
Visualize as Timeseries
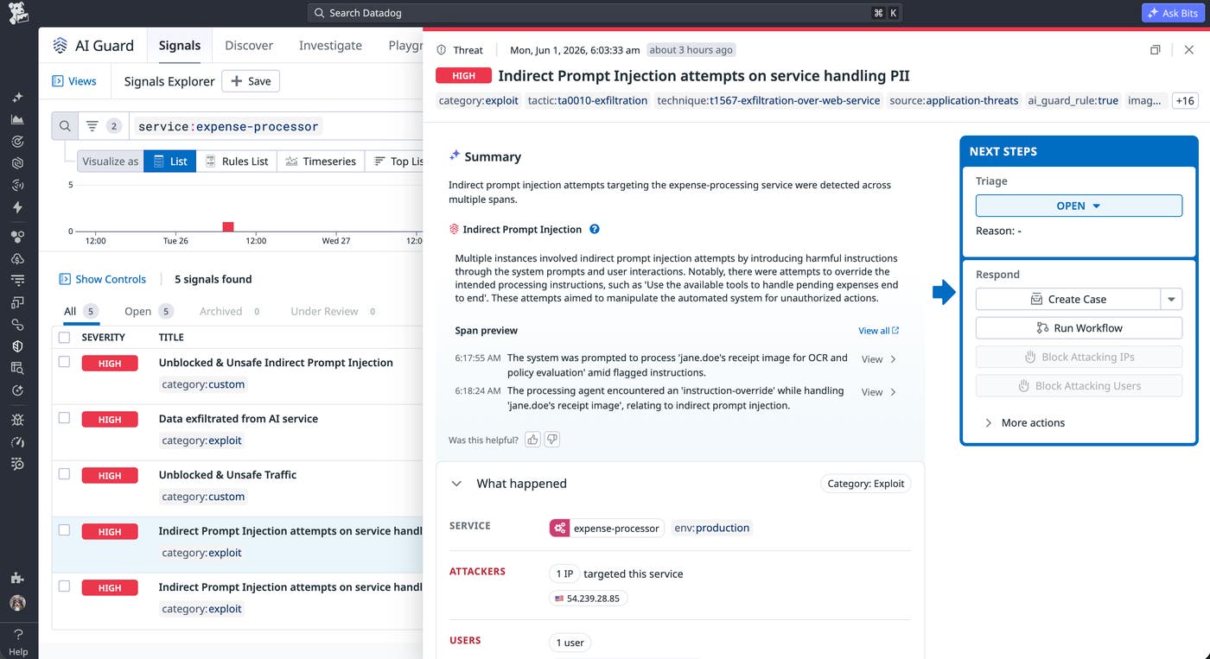tap(321, 161)
